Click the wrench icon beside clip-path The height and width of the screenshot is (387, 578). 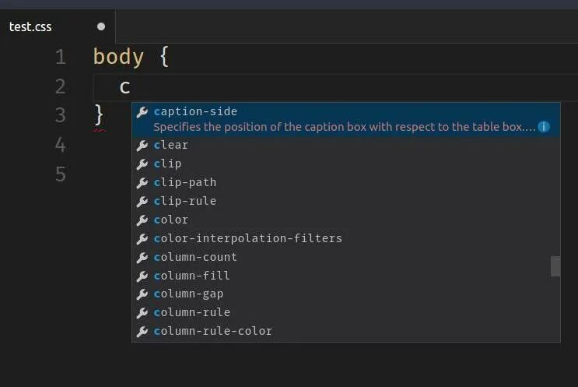(x=142, y=183)
